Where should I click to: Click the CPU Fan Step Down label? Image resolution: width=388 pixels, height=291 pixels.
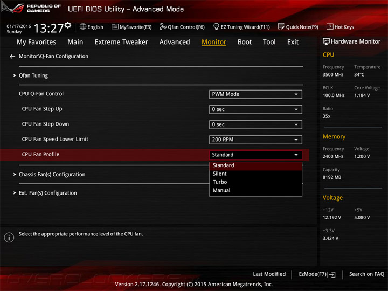[x=45, y=124]
